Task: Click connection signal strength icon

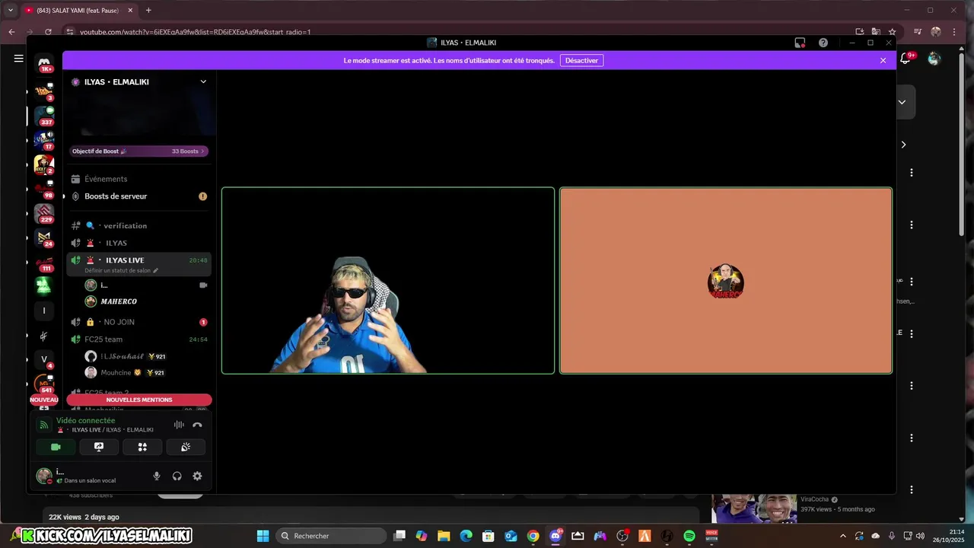Action: pyautogui.click(x=44, y=425)
